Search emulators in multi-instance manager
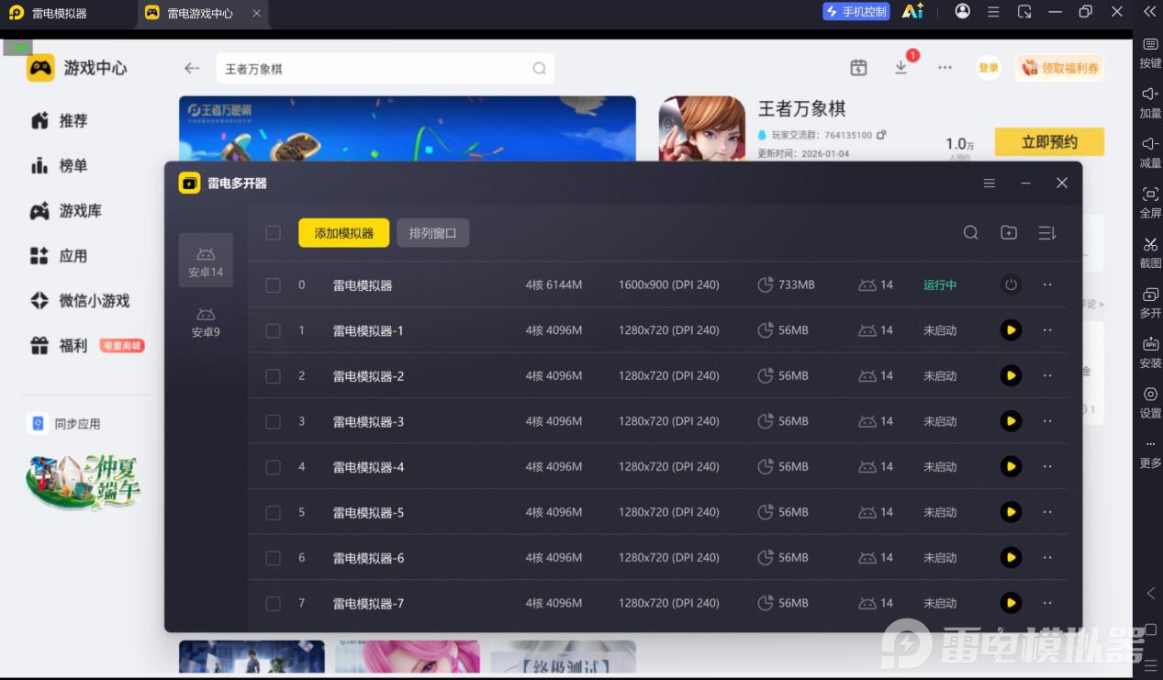Viewport: 1163px width, 680px height. (970, 233)
